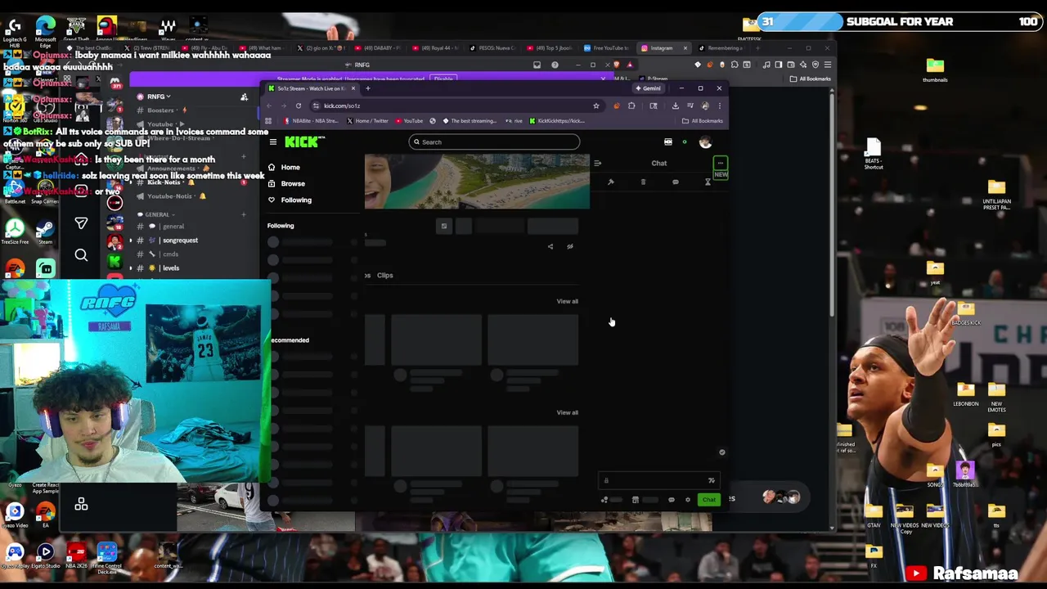The width and height of the screenshot is (1047, 589).
Task: Create channel with plus beside GENERAL
Action: coord(243,214)
